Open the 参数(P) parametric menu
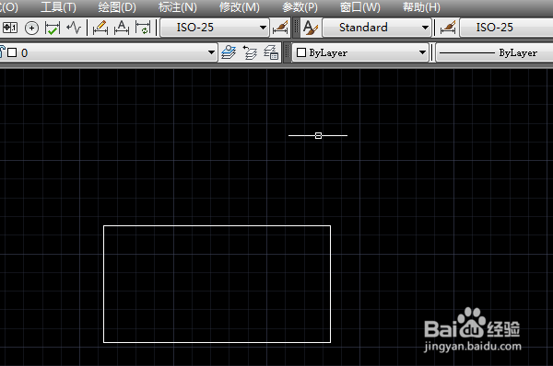The height and width of the screenshot is (366, 553). tap(300, 7)
